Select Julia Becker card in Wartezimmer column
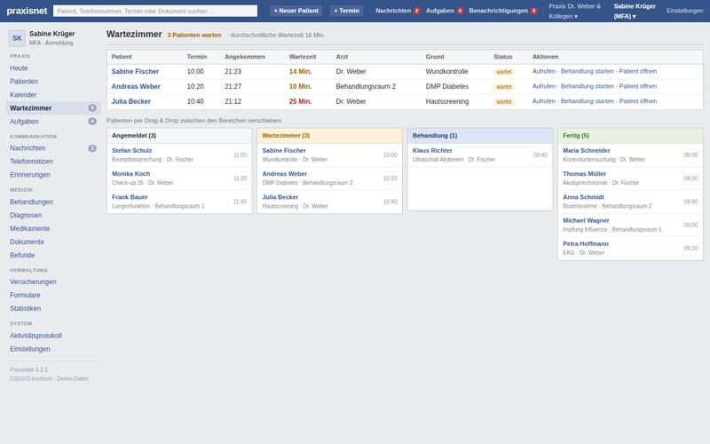The image size is (710, 444). pyautogui.click(x=329, y=202)
